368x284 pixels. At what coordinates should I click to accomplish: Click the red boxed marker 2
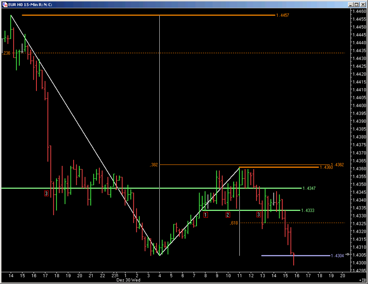coord(228,215)
